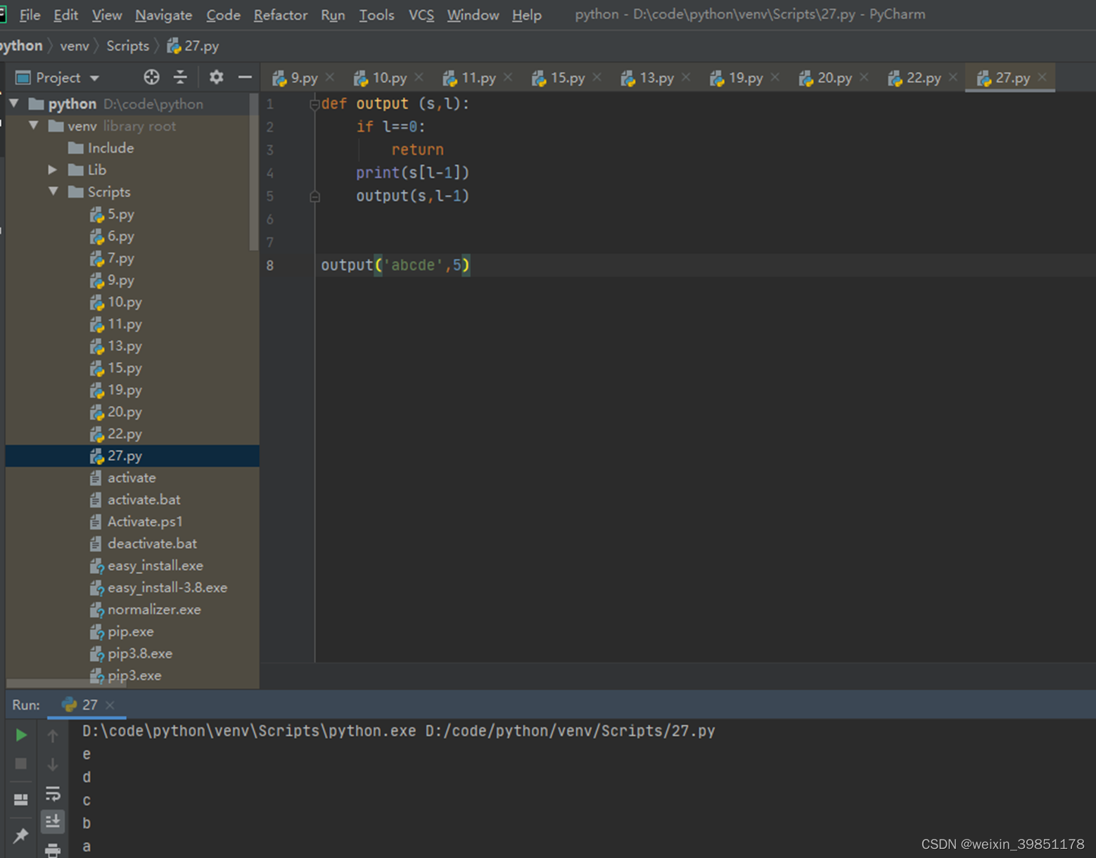Collapse the python project root node
Image resolution: width=1096 pixels, height=858 pixels.
click(x=14, y=103)
